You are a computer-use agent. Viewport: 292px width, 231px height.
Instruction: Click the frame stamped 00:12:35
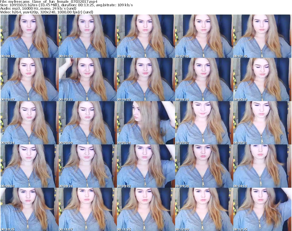(x=262, y=209)
